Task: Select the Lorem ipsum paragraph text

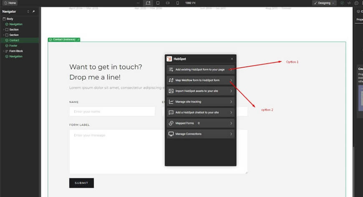Action: pyautogui.click(x=117, y=88)
